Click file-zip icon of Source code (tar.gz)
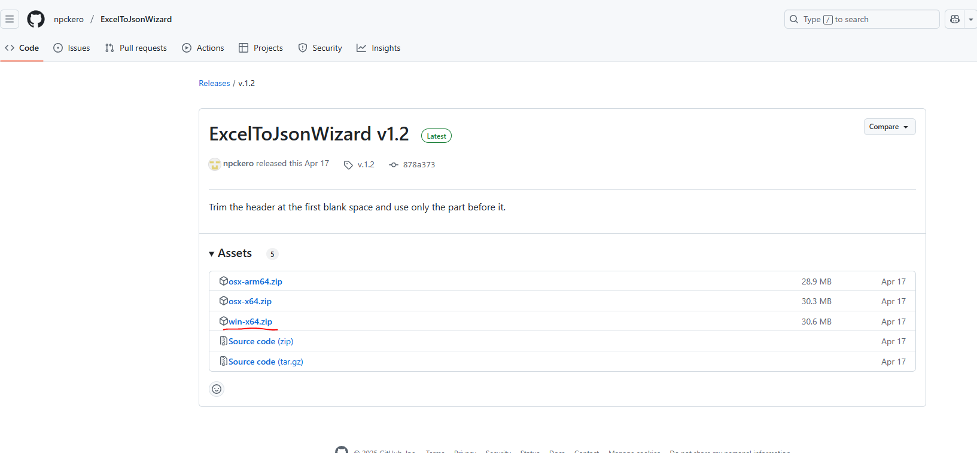Screen dimensions: 977x453 (x=224, y=361)
